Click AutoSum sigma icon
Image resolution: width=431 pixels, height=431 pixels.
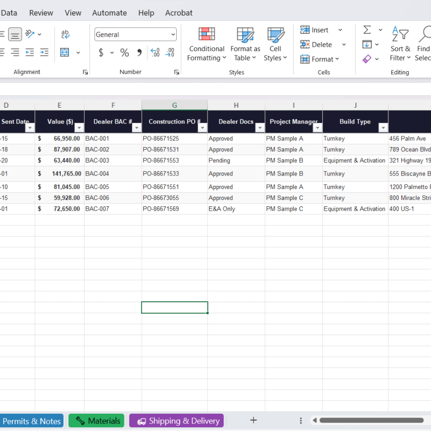[x=367, y=30]
